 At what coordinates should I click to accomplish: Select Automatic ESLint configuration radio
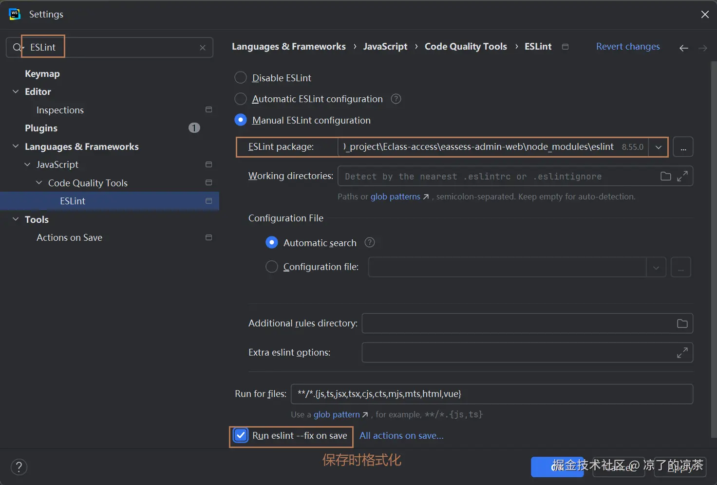(241, 99)
